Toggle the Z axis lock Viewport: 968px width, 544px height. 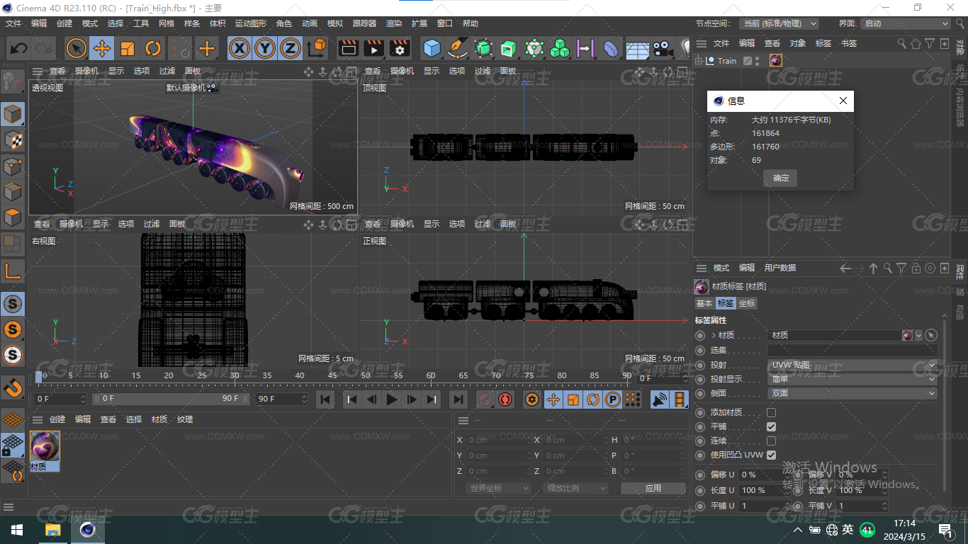tap(290, 48)
